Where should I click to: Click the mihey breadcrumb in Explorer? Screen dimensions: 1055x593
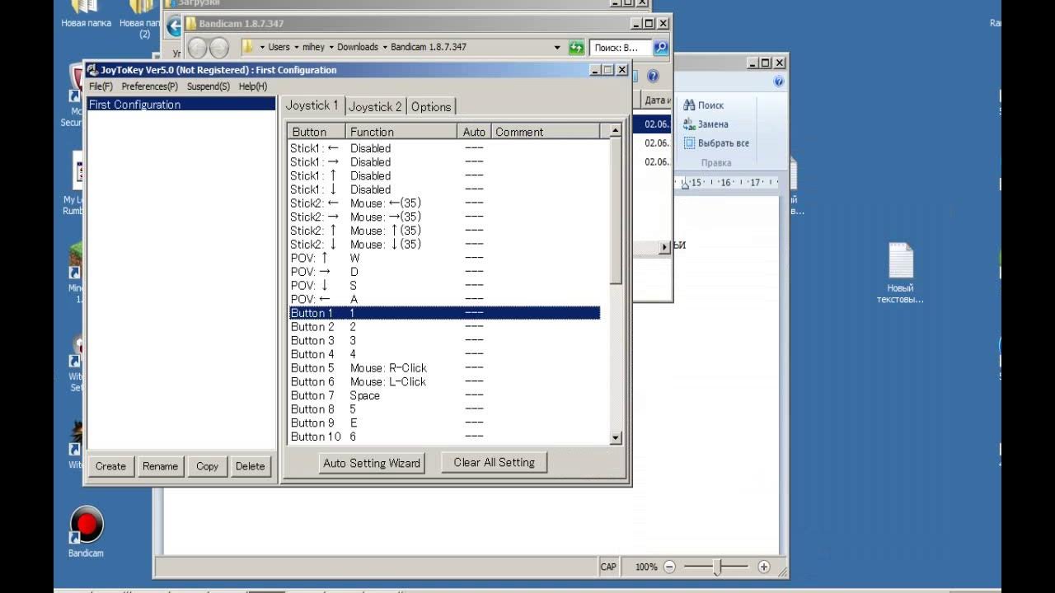313,48
